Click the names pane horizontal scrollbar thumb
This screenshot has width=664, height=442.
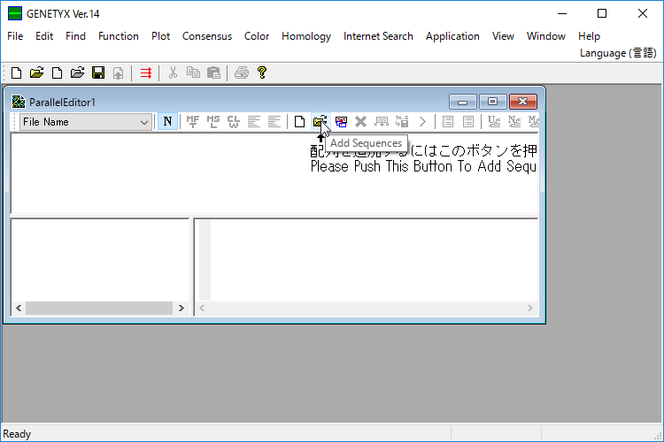tap(99, 308)
